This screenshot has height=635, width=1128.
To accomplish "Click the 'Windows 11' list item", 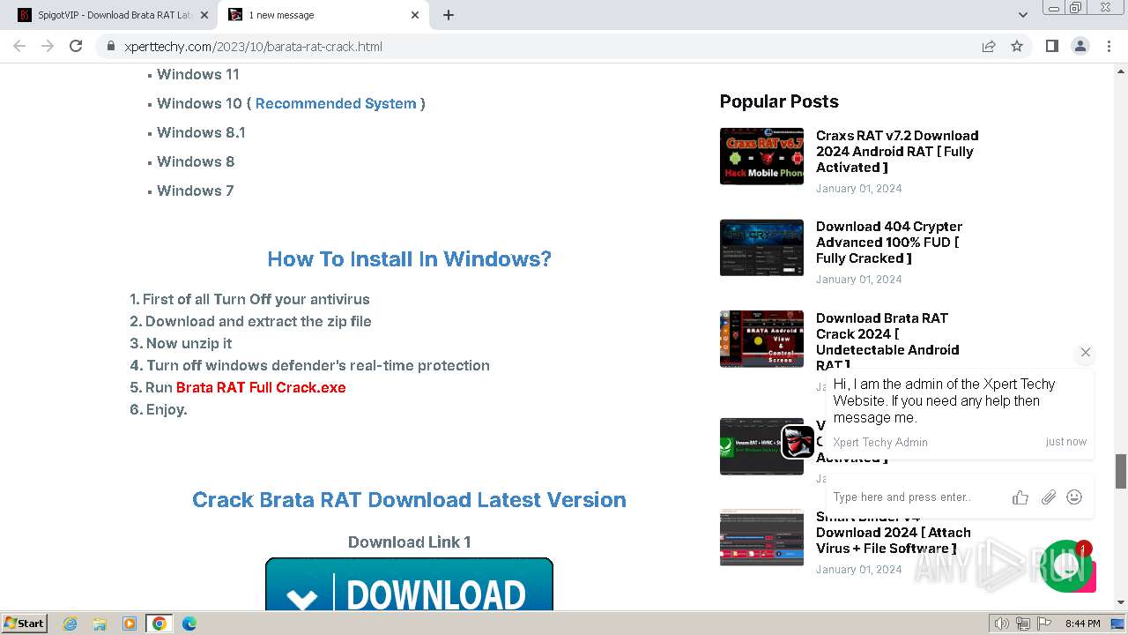I will point(198,74).
